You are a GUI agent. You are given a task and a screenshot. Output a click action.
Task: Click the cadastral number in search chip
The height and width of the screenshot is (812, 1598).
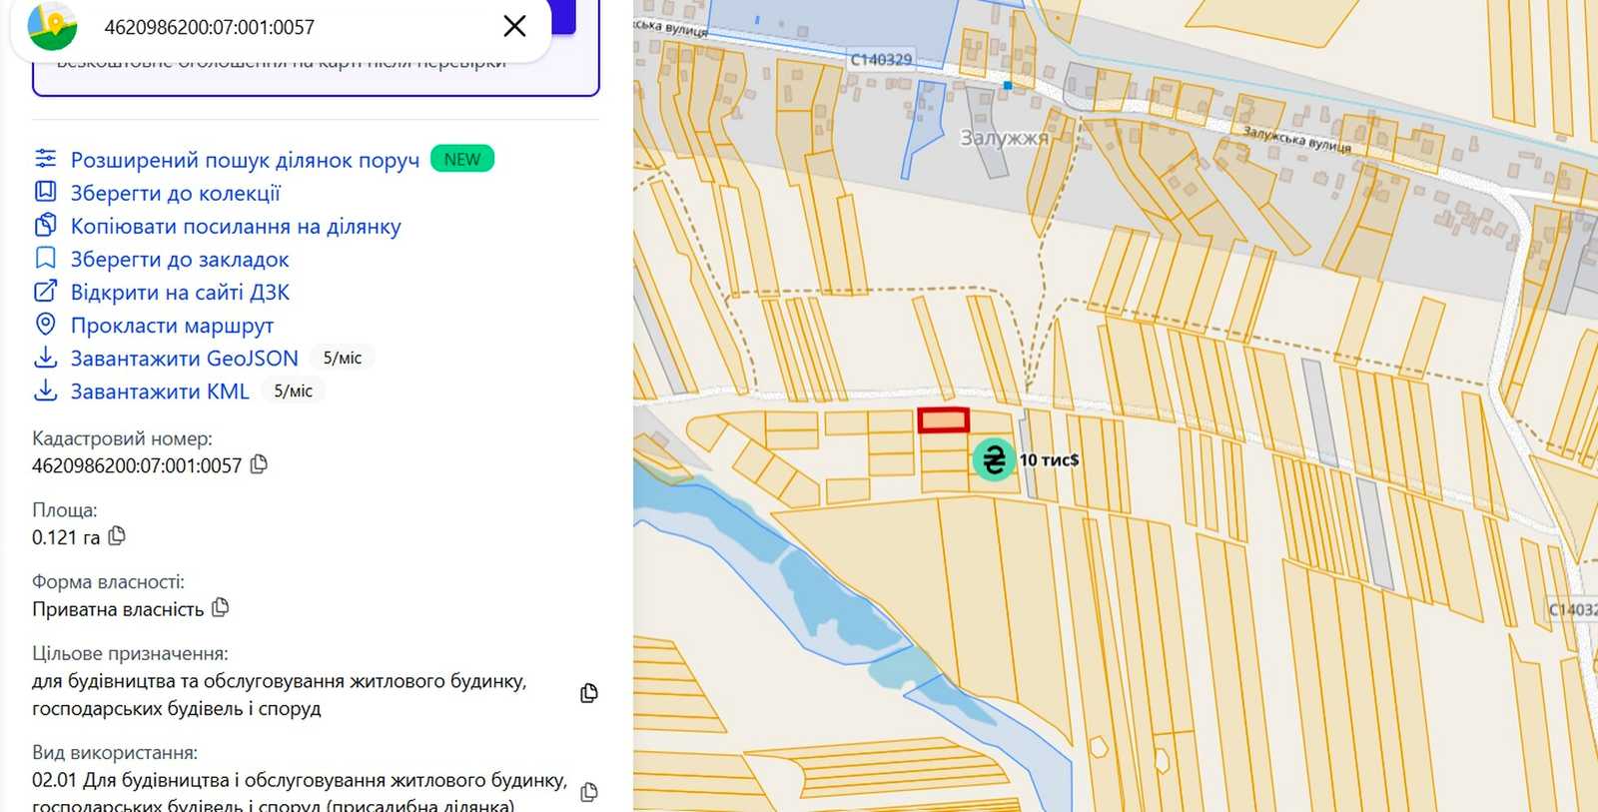[210, 27]
